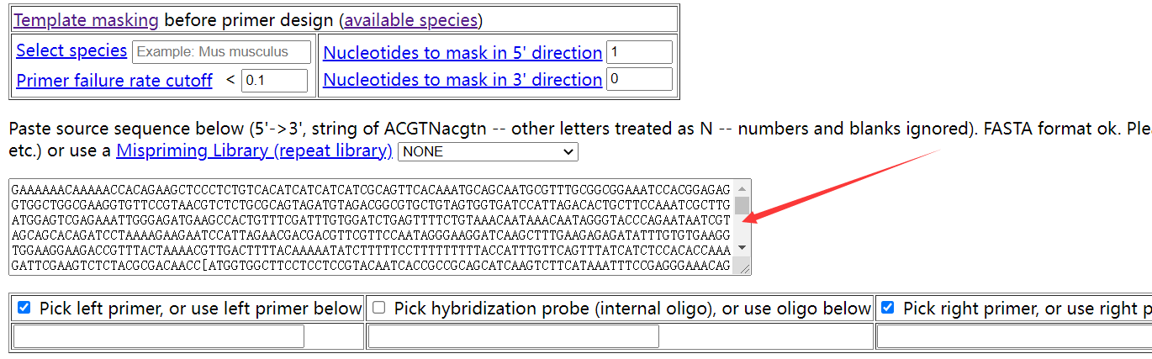Toggle the Pick left primer checkbox

[x=24, y=308]
